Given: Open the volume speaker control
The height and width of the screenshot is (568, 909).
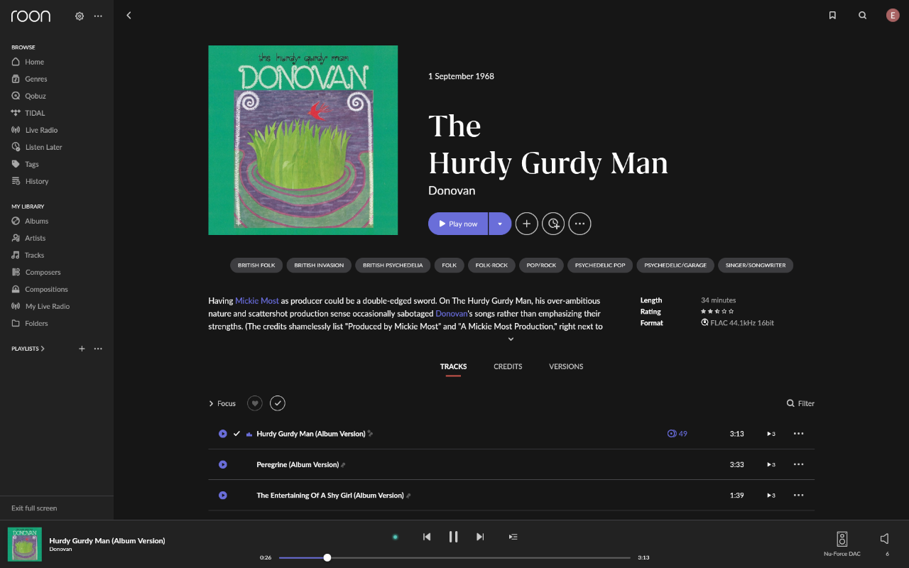Looking at the screenshot, I should pos(885,539).
